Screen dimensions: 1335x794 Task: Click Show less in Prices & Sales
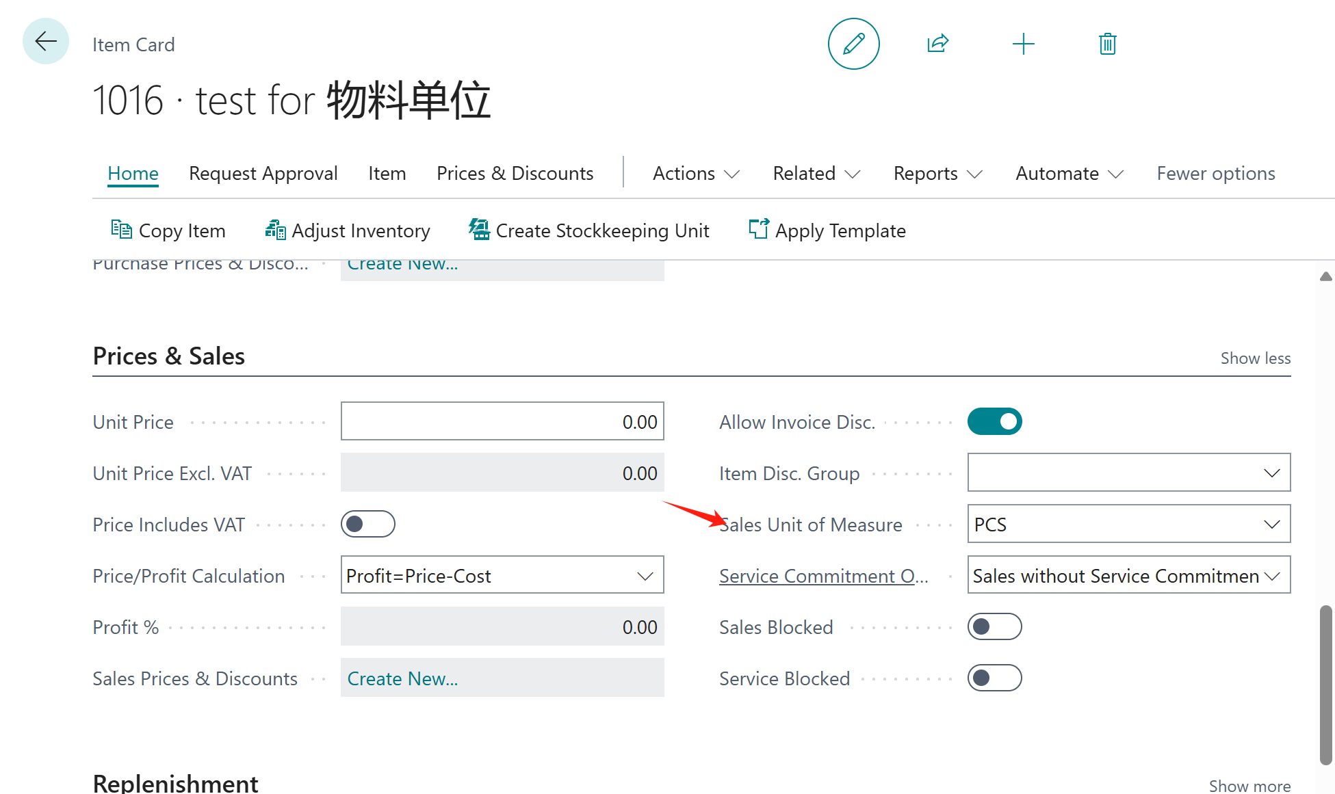coord(1255,358)
